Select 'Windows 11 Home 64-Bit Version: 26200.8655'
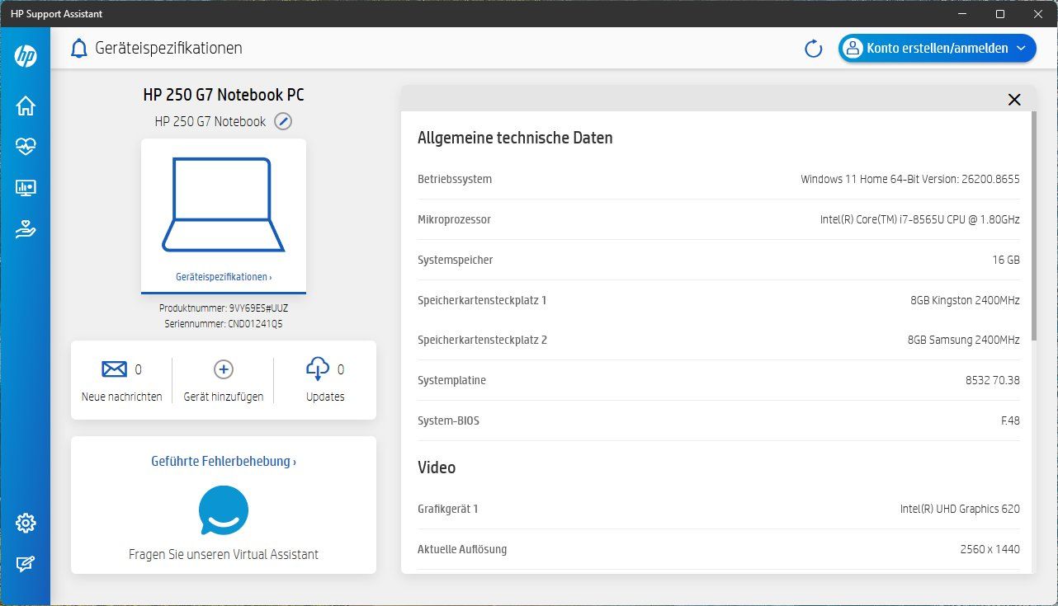The height and width of the screenshot is (606, 1058). pos(910,179)
